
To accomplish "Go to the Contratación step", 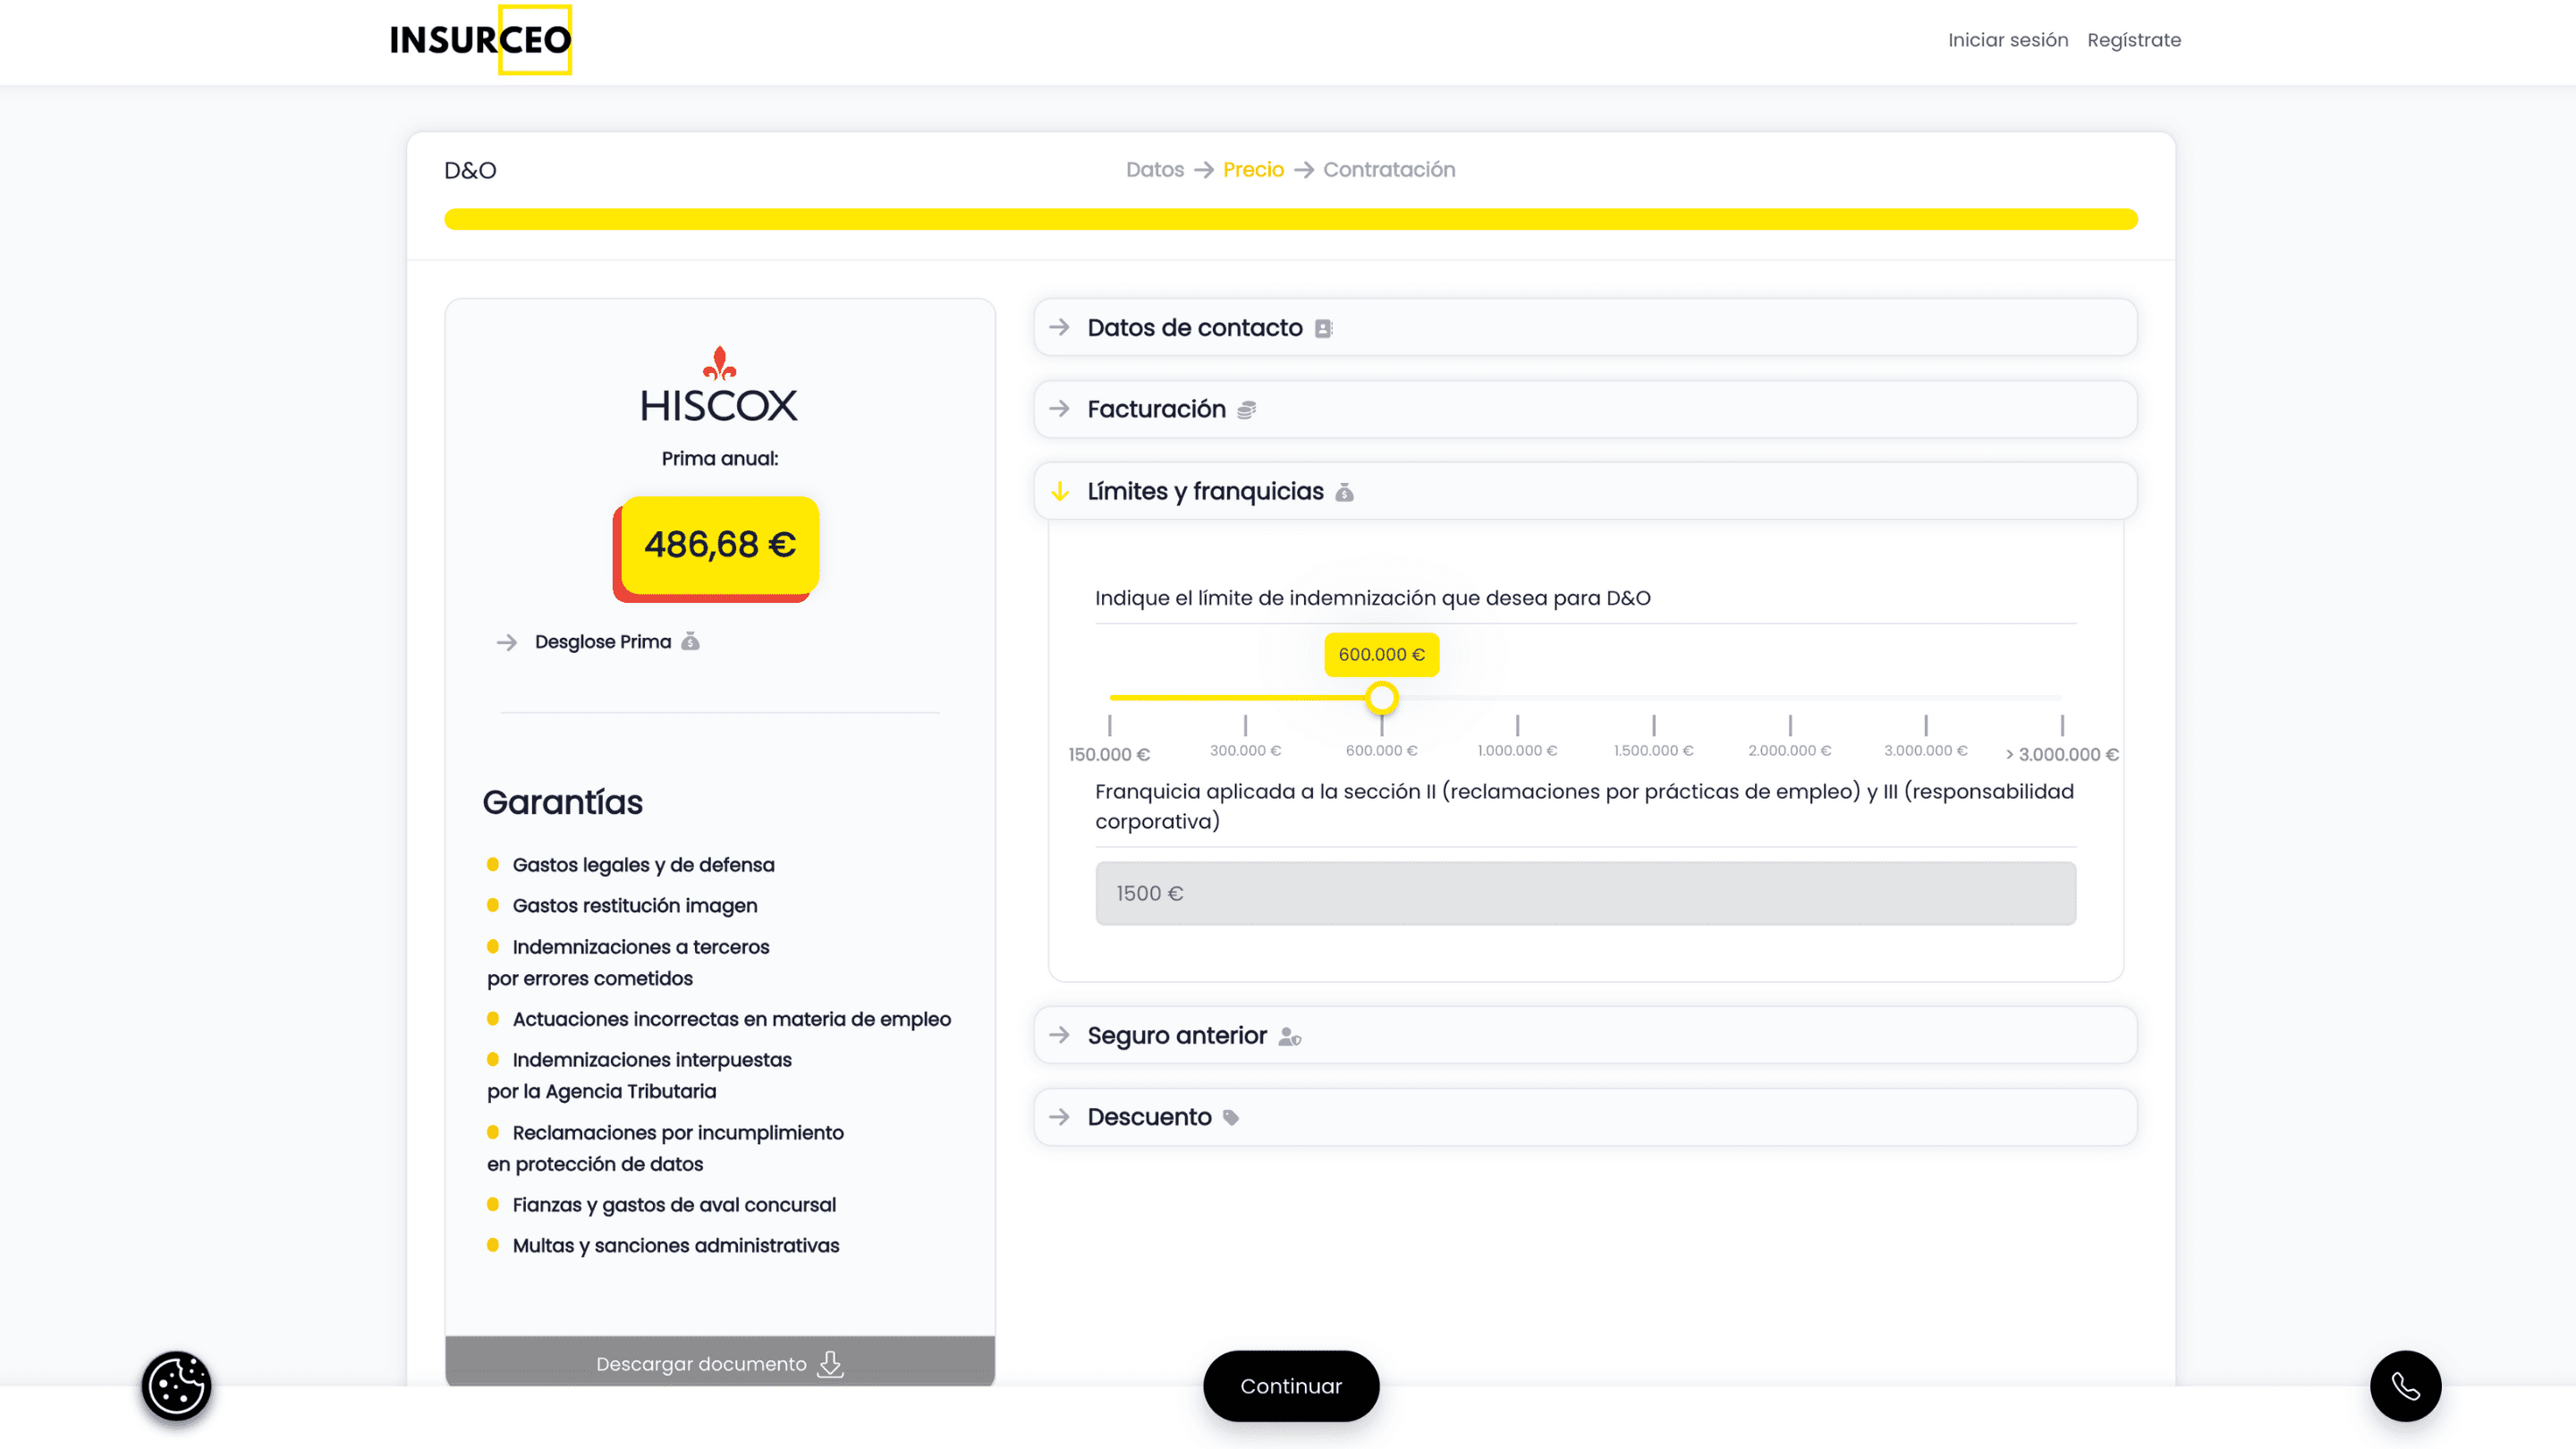I will 1388,170.
